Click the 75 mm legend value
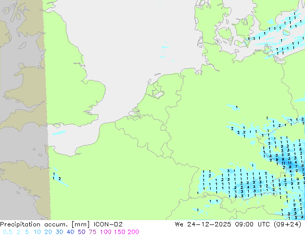 (x=92, y=232)
